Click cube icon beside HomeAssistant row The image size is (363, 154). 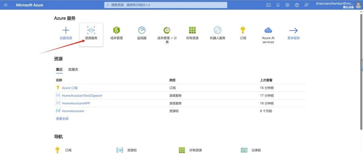pos(58,111)
